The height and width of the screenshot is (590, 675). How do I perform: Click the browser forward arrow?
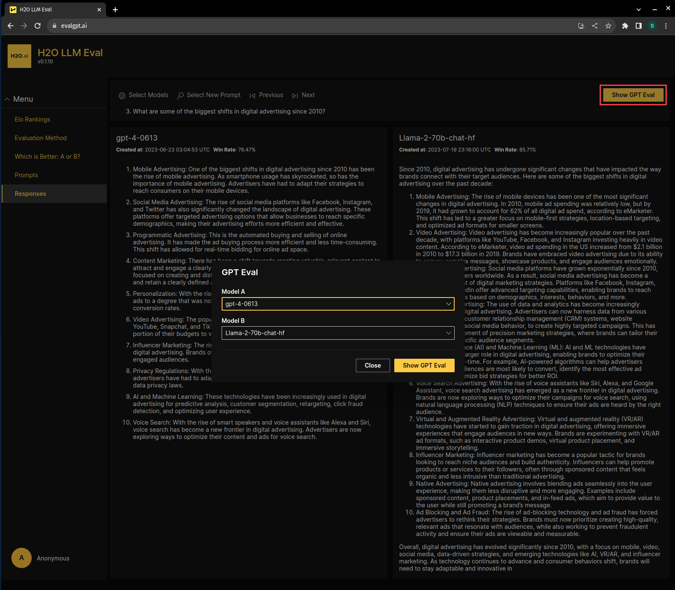click(x=24, y=26)
